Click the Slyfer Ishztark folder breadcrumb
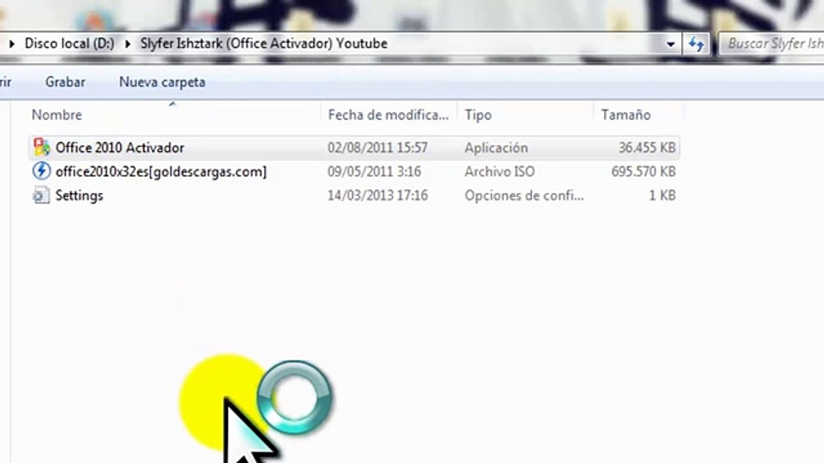Image resolution: width=824 pixels, height=463 pixels. pos(264,44)
